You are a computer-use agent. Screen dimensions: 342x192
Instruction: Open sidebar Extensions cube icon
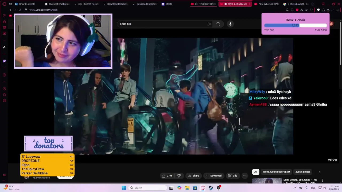(x=4, y=95)
